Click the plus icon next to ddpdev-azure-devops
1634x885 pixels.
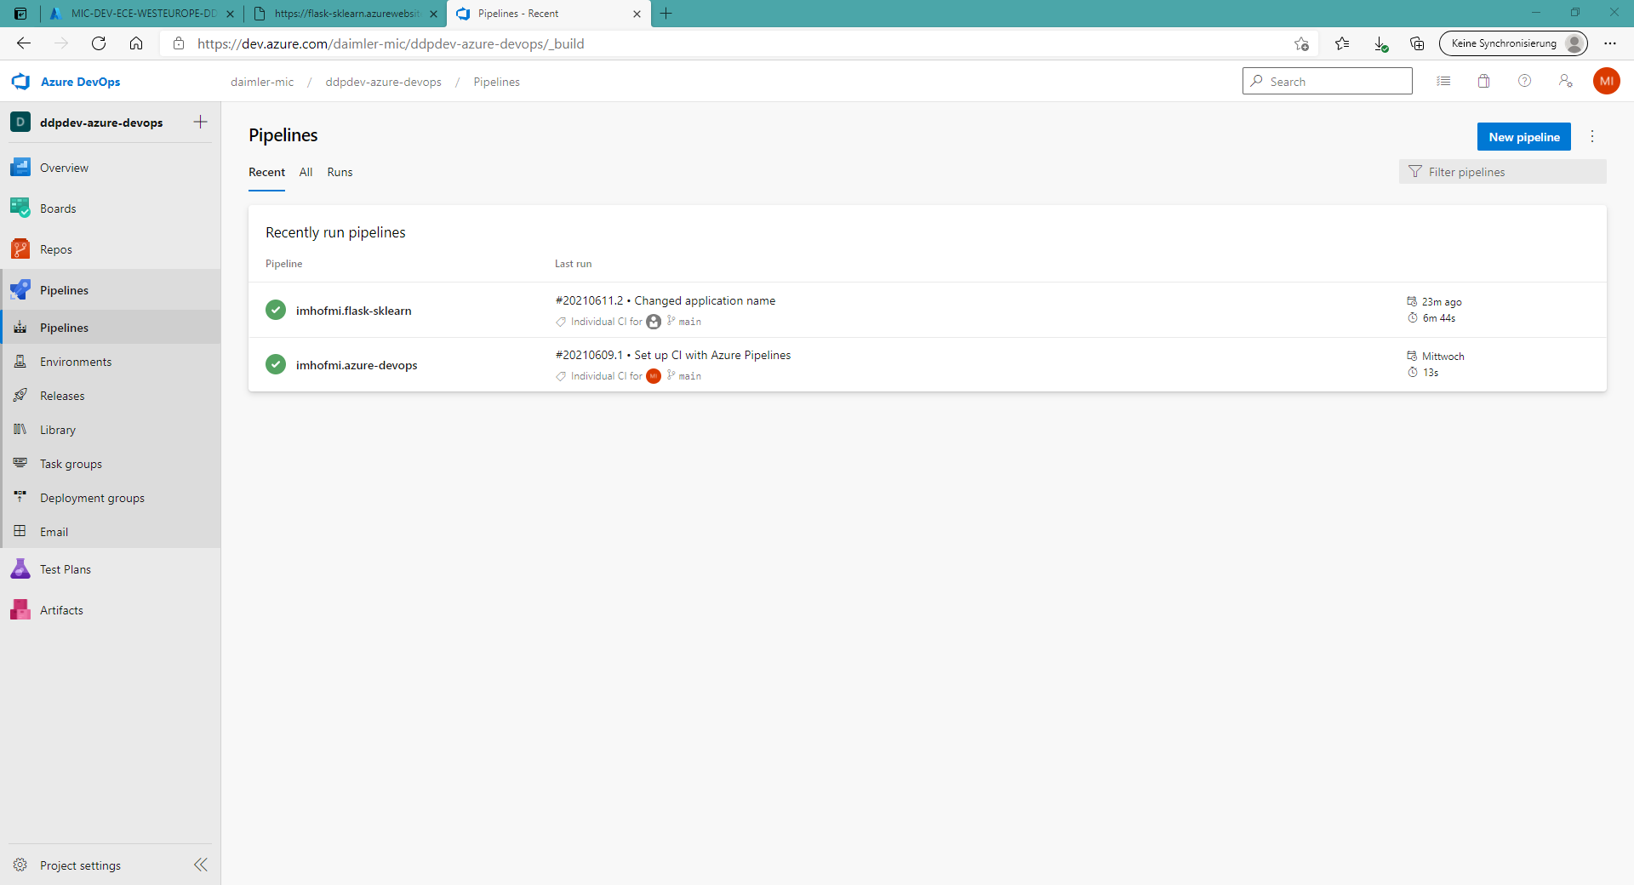[x=201, y=122]
